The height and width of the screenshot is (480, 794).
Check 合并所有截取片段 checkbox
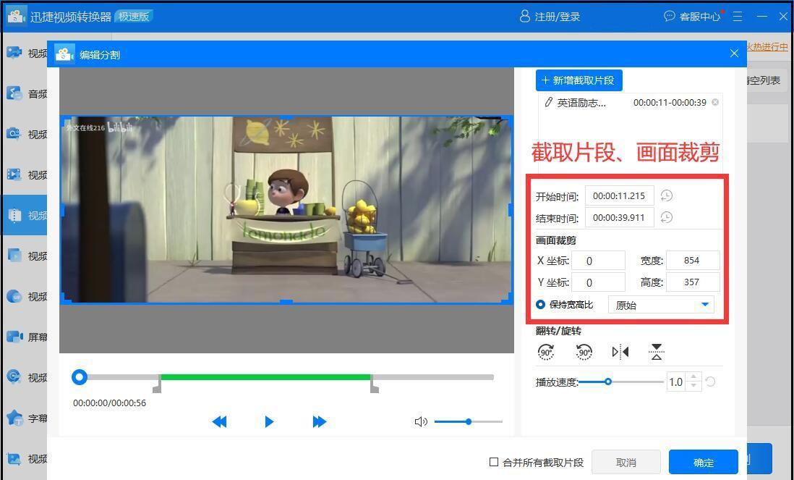[494, 462]
